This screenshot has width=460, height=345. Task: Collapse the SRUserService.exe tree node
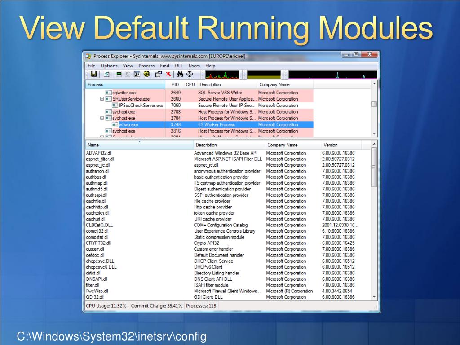(102, 99)
